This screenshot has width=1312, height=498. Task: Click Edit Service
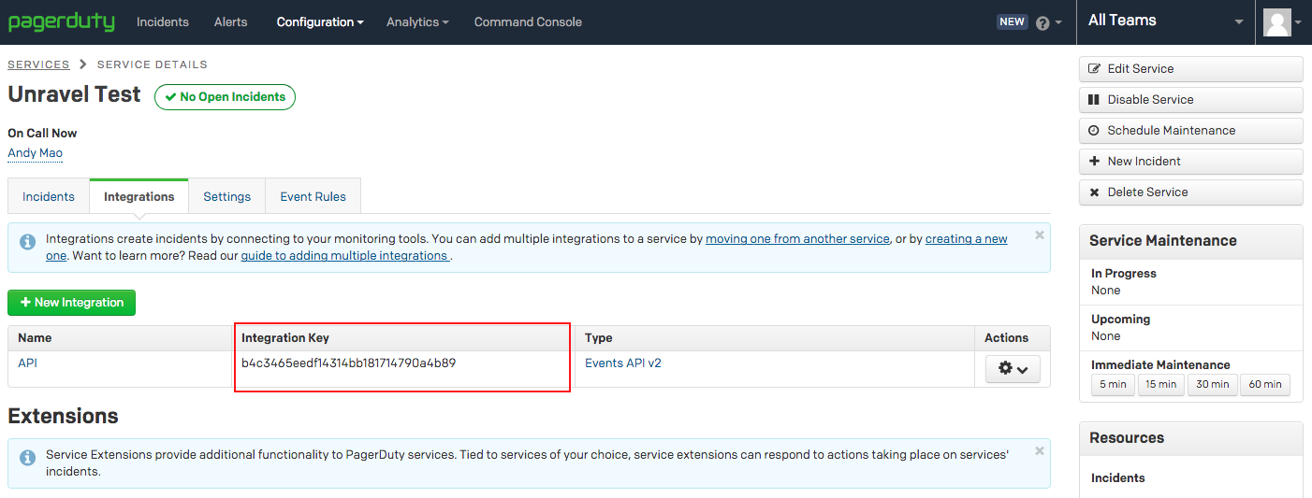1190,68
